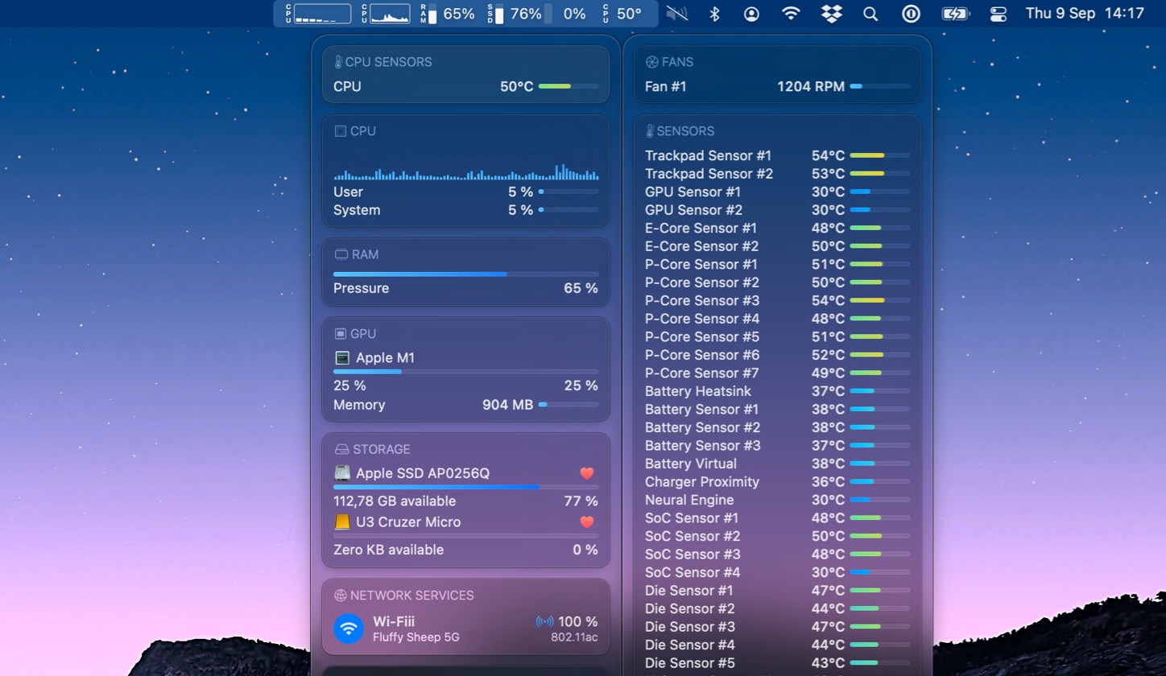Click the Zero KB available text
This screenshot has height=676, width=1166.
[x=388, y=550]
